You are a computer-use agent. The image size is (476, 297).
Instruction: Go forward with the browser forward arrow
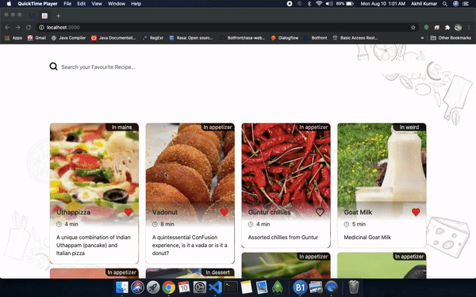(x=18, y=27)
